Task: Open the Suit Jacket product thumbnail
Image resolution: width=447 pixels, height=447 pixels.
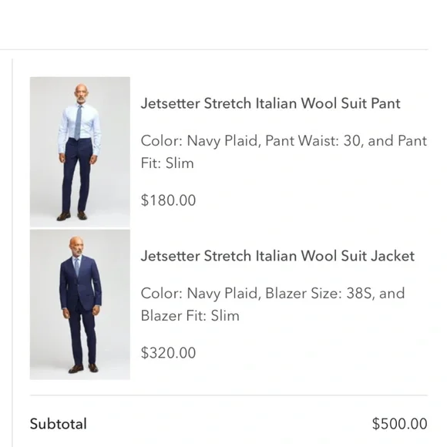Action: tap(80, 304)
